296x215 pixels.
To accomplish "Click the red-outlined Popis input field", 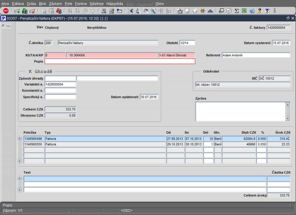I will point(120,61).
